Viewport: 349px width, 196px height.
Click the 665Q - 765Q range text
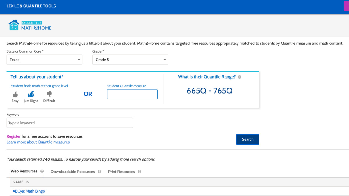point(209,91)
